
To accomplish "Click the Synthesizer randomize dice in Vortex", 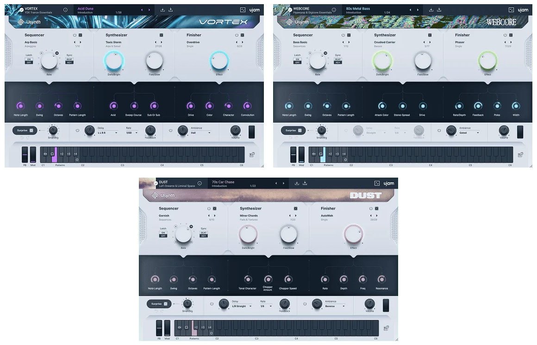I will click(x=161, y=35).
